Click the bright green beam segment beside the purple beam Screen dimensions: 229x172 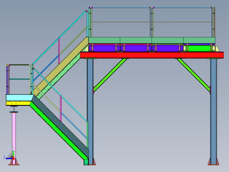pyautogui.click(x=199, y=49)
